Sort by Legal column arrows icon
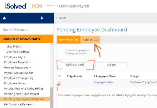157x108 pixels. 131,76
